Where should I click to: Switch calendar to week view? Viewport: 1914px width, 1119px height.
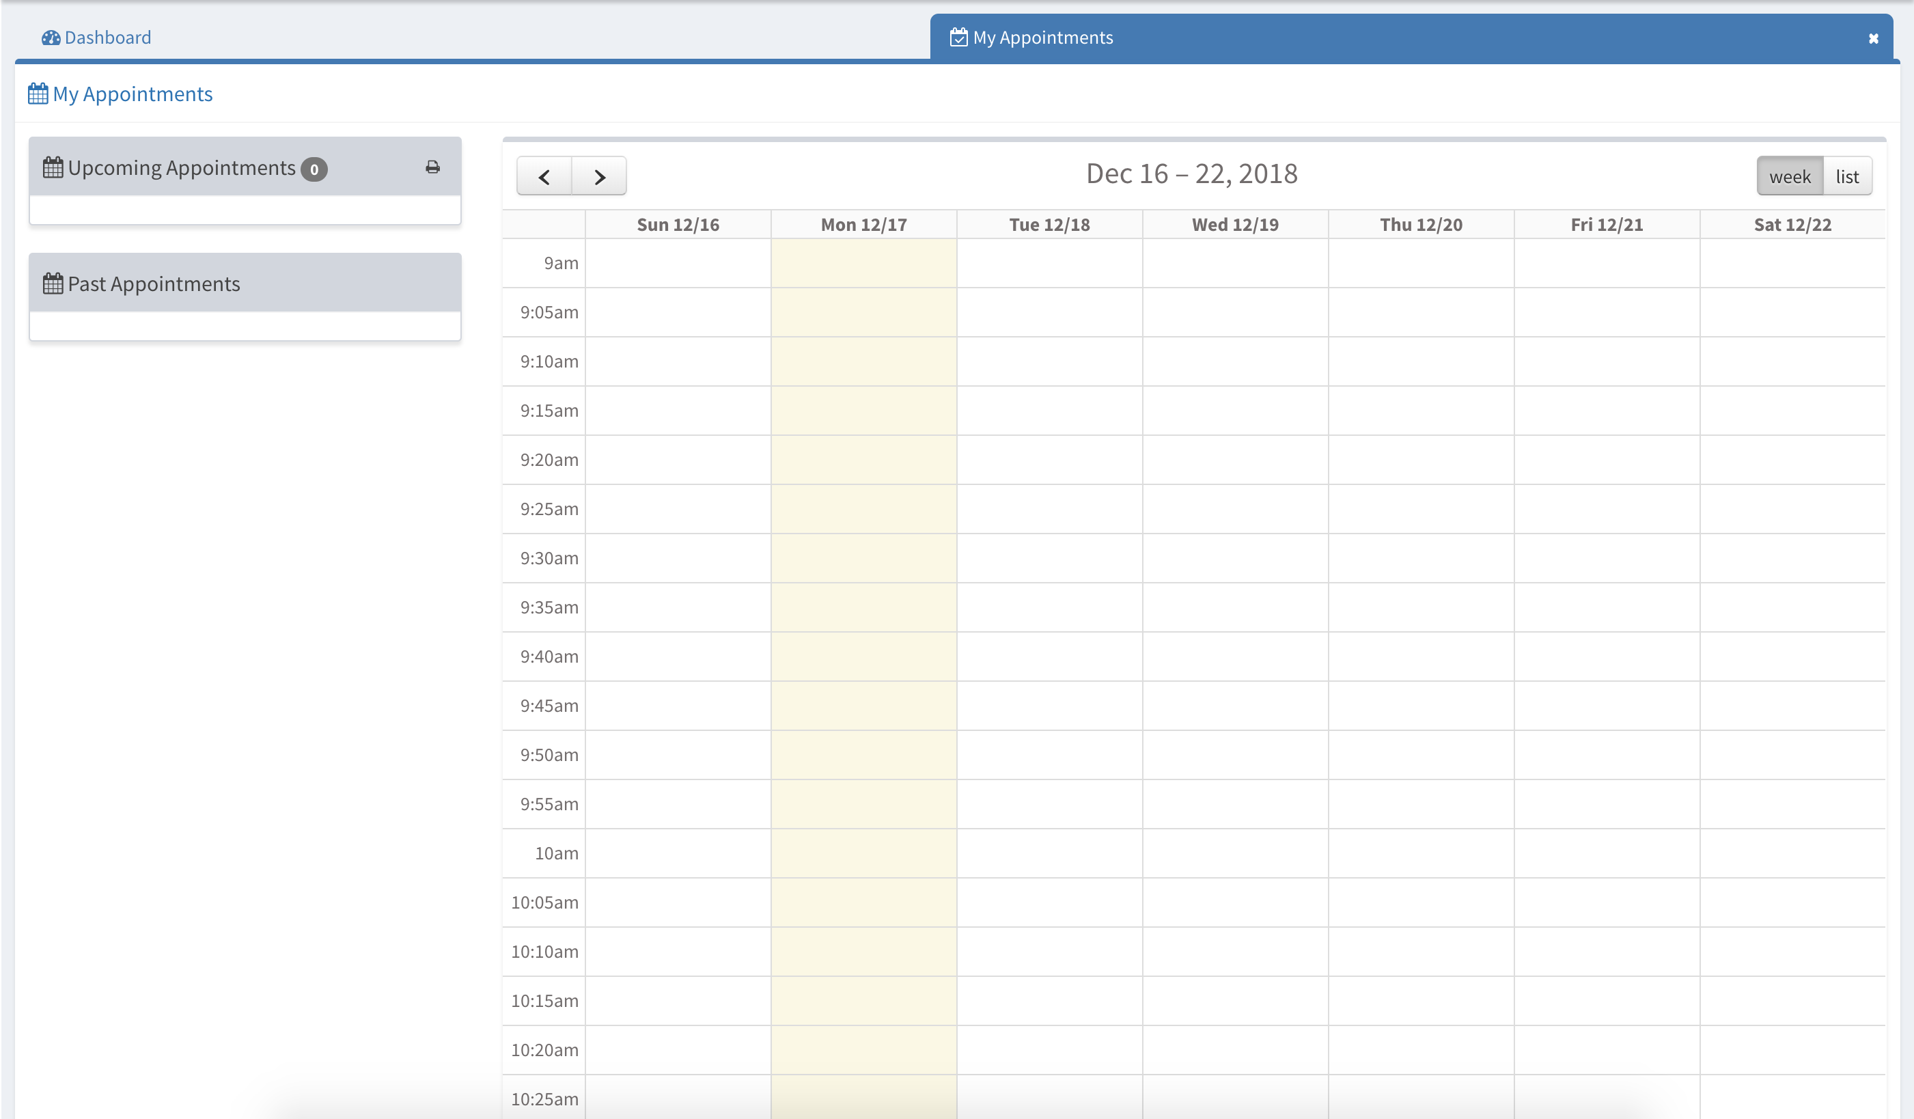pos(1790,177)
